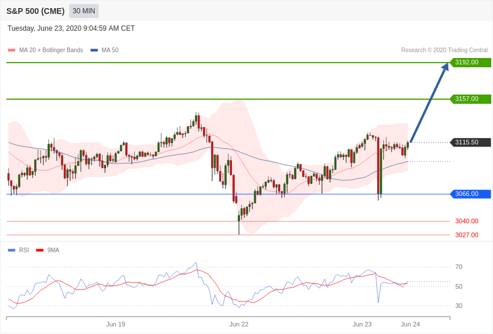
Task: Click the 3027.00 red support label
Action: [466, 235]
